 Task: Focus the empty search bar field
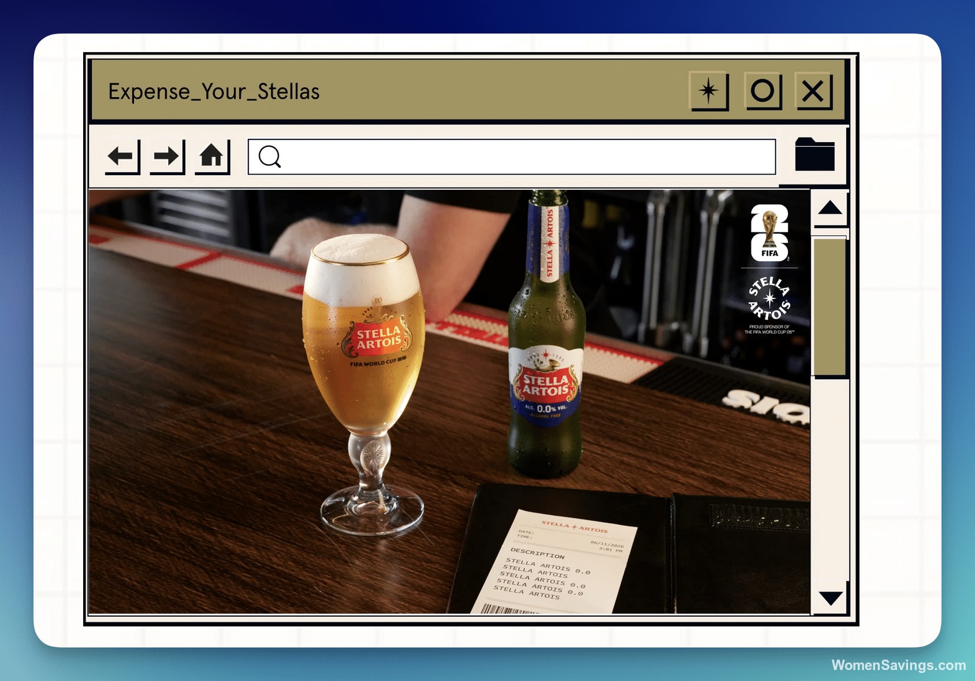[x=512, y=157]
